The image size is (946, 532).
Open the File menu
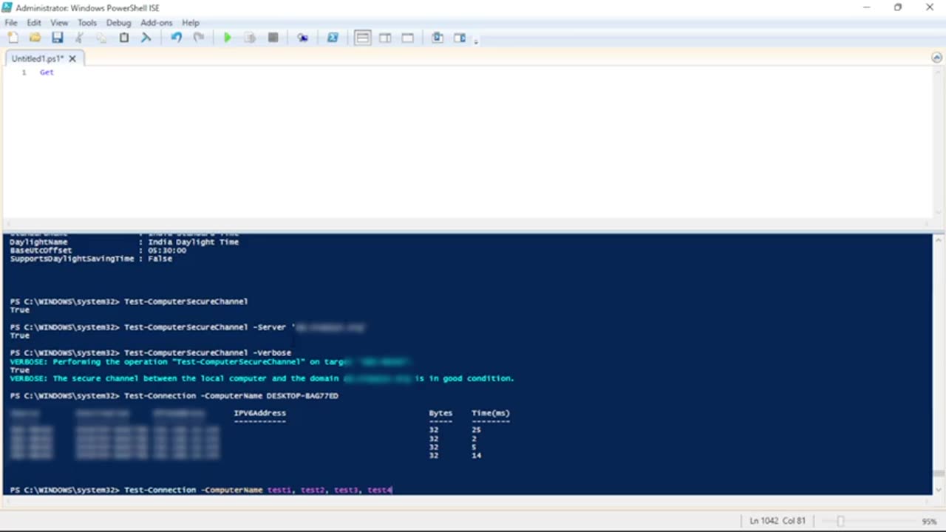tap(11, 23)
